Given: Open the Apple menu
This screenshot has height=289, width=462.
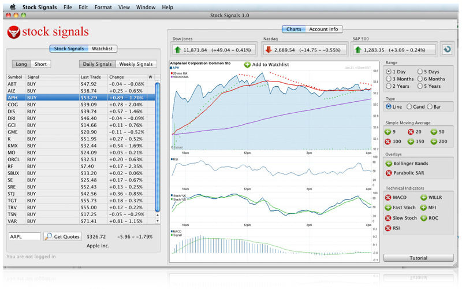Looking at the screenshot, I should coord(13,7).
